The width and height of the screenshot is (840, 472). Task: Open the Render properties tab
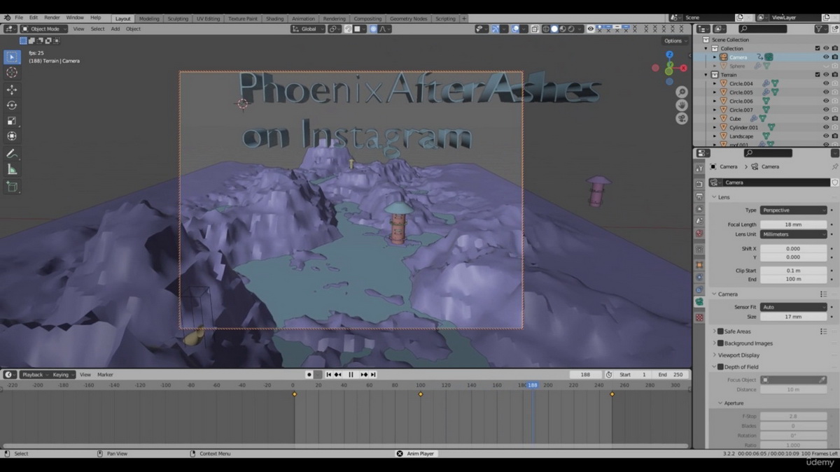click(x=699, y=183)
